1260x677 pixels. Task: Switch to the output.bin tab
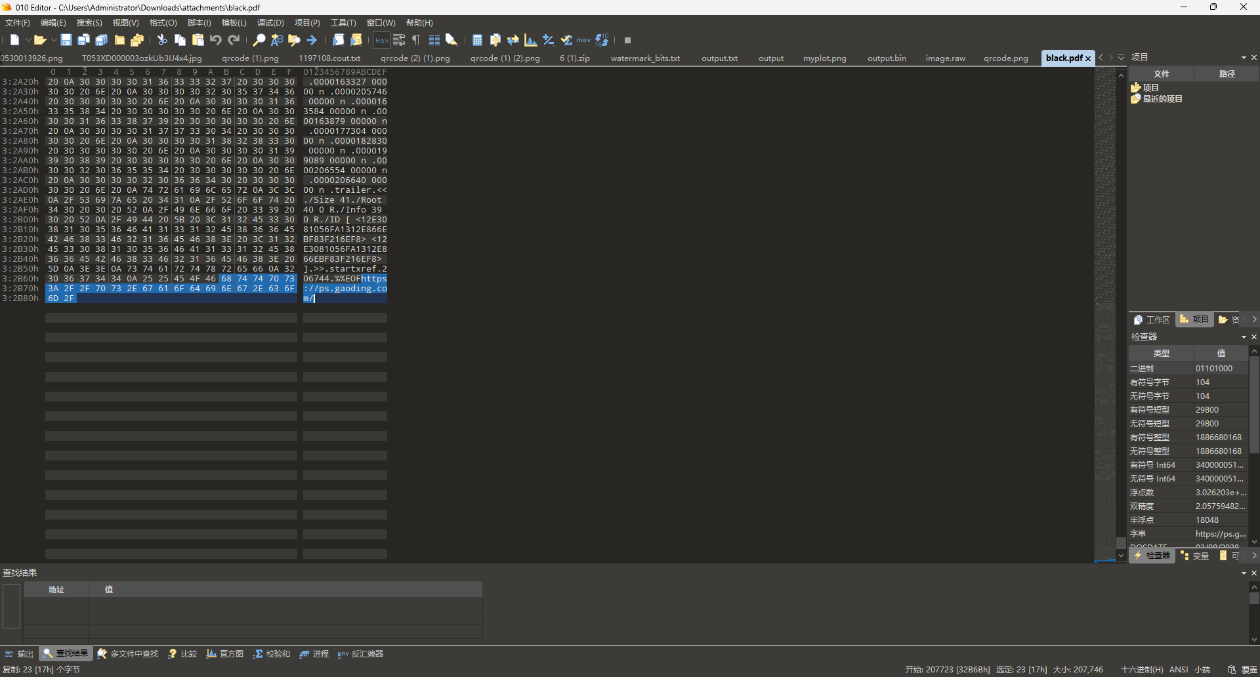click(x=886, y=58)
